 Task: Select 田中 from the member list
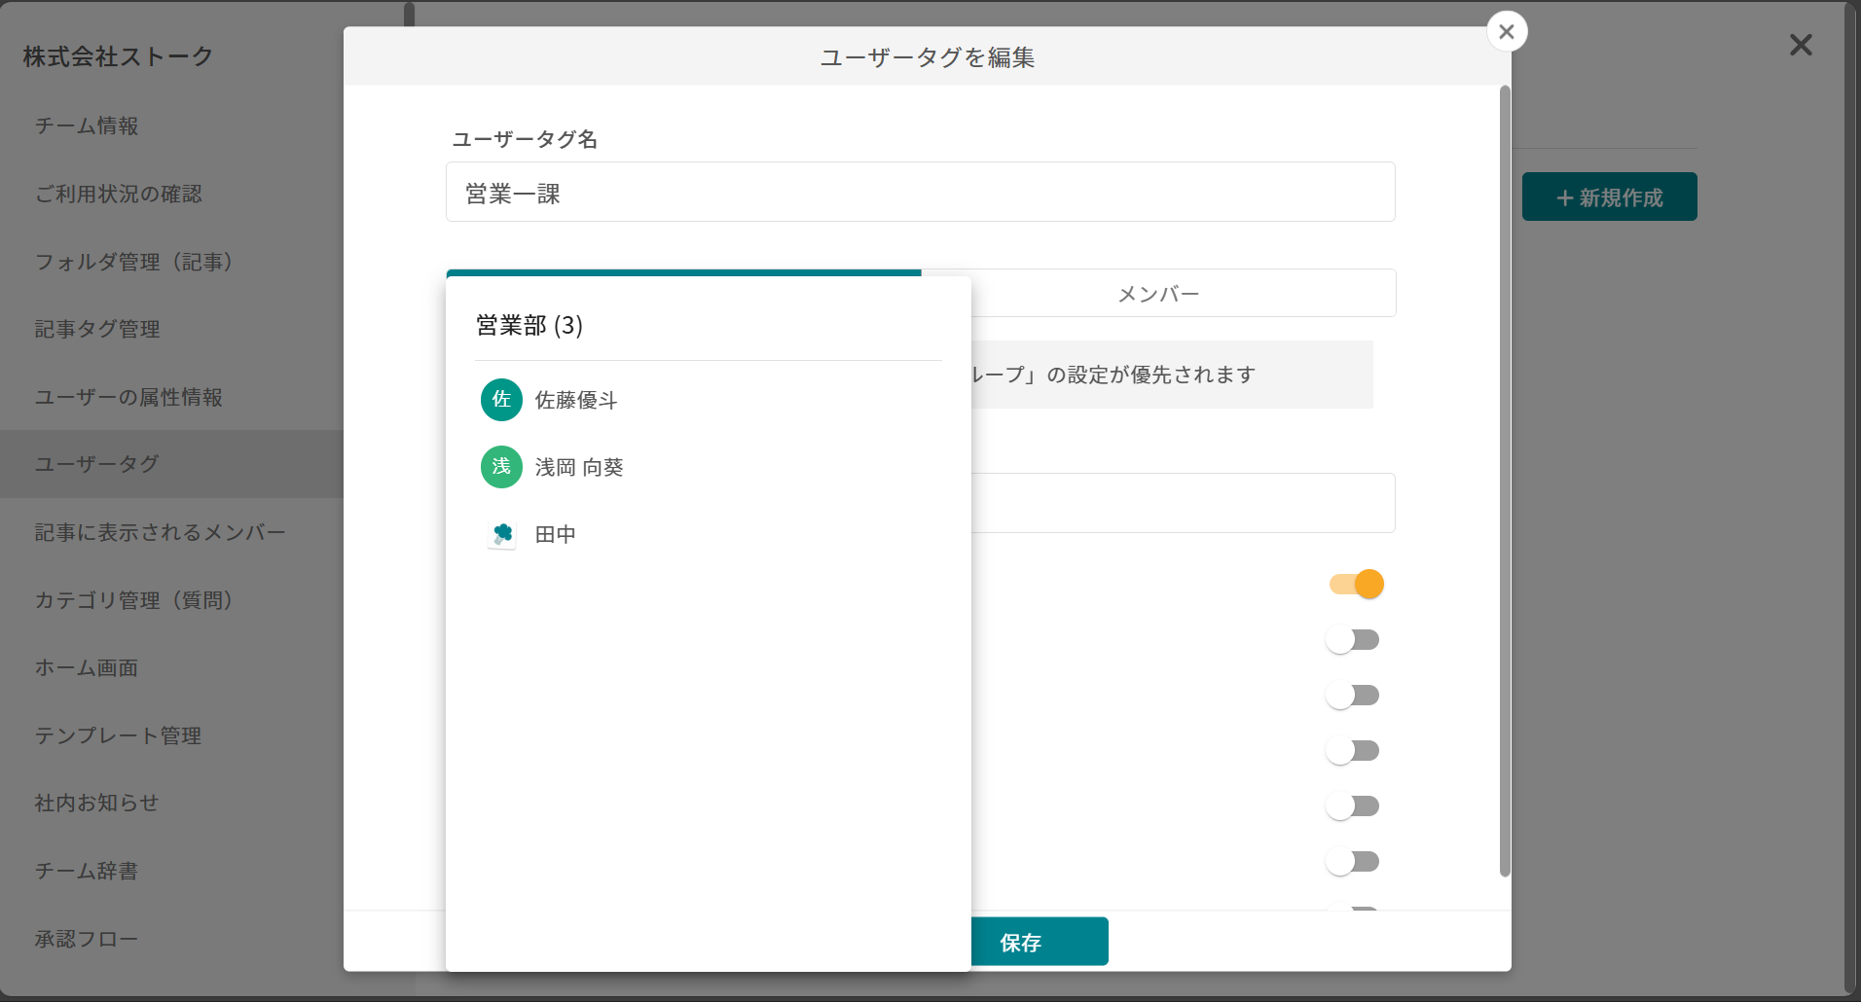554,533
